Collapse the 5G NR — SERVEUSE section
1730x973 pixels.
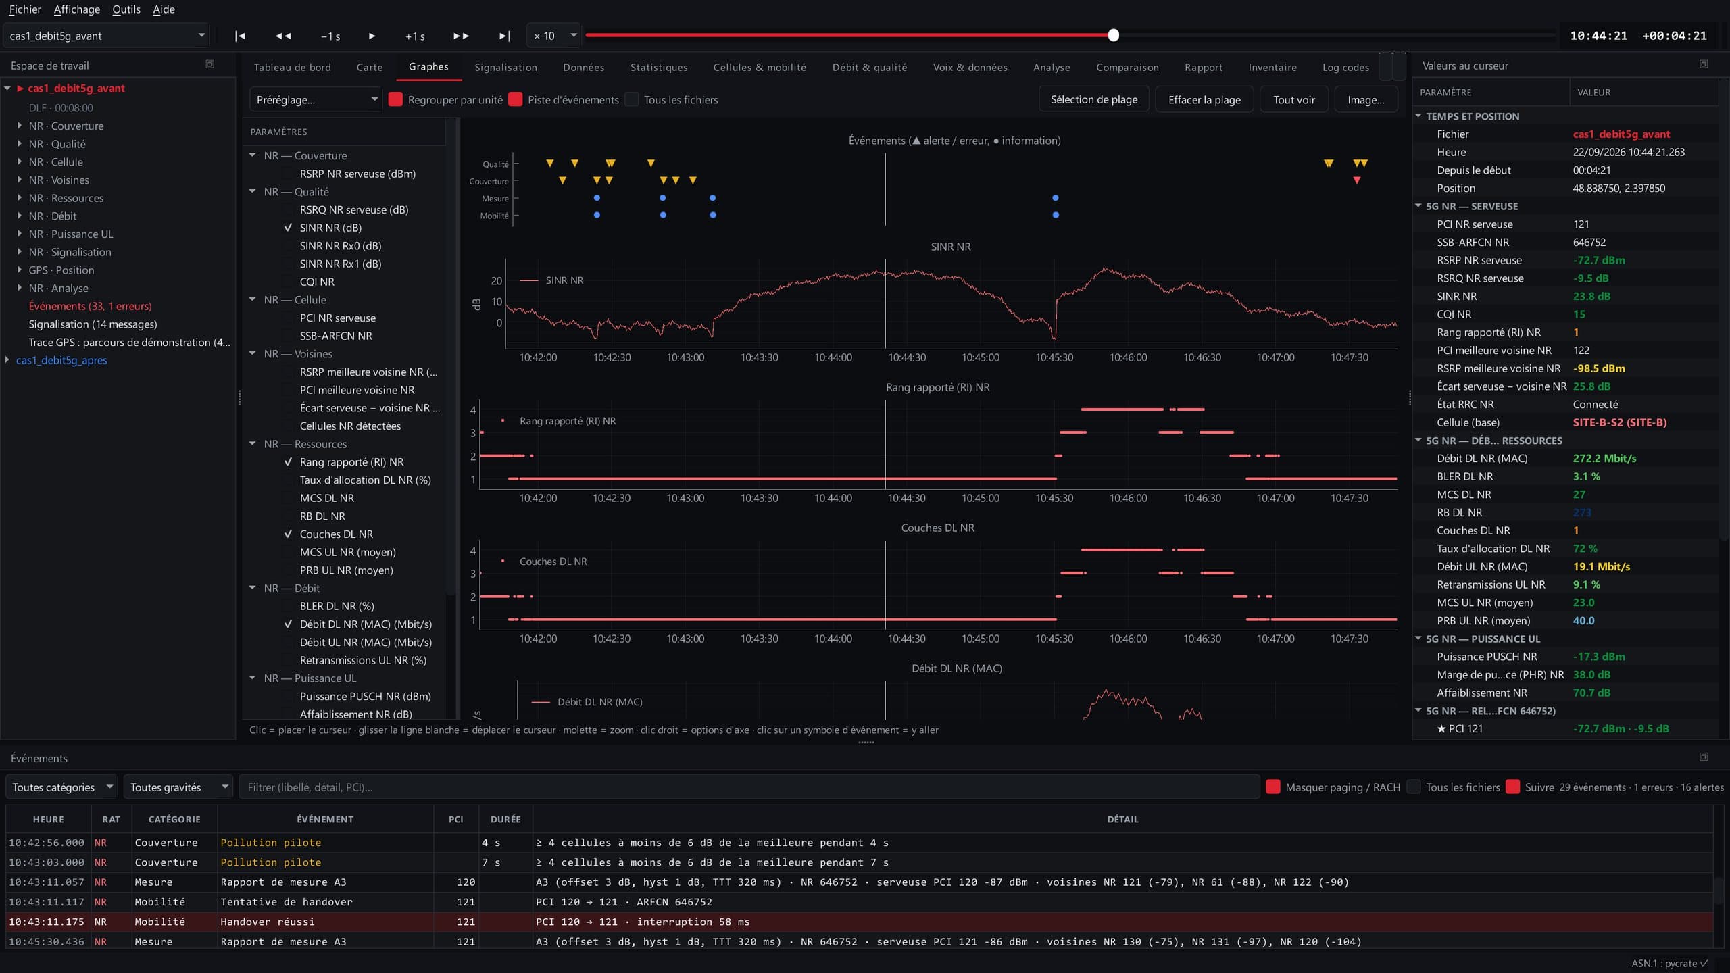pyautogui.click(x=1418, y=206)
